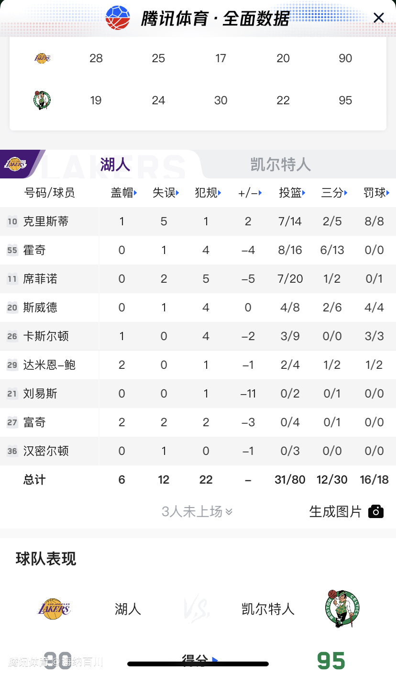
Task: Expand the 3人未上场 list
Action: [x=197, y=512]
